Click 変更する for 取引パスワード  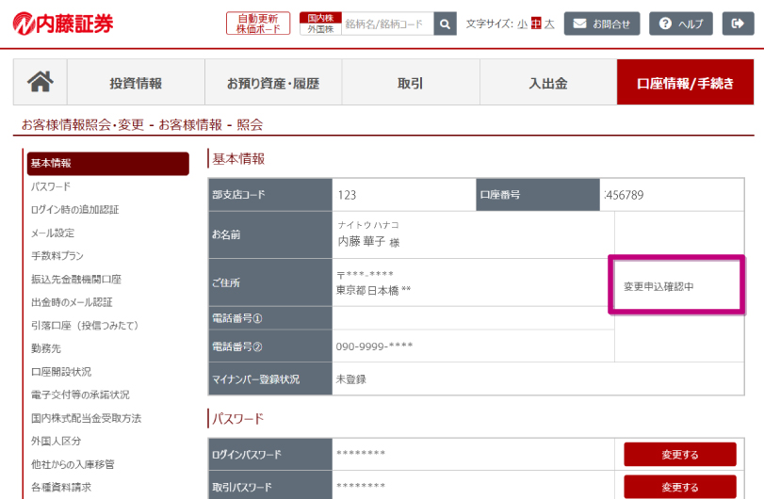tap(679, 487)
